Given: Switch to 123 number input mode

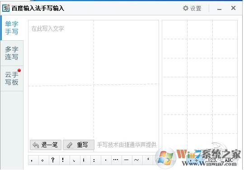Looking at the screenshot, I should 212,160.
